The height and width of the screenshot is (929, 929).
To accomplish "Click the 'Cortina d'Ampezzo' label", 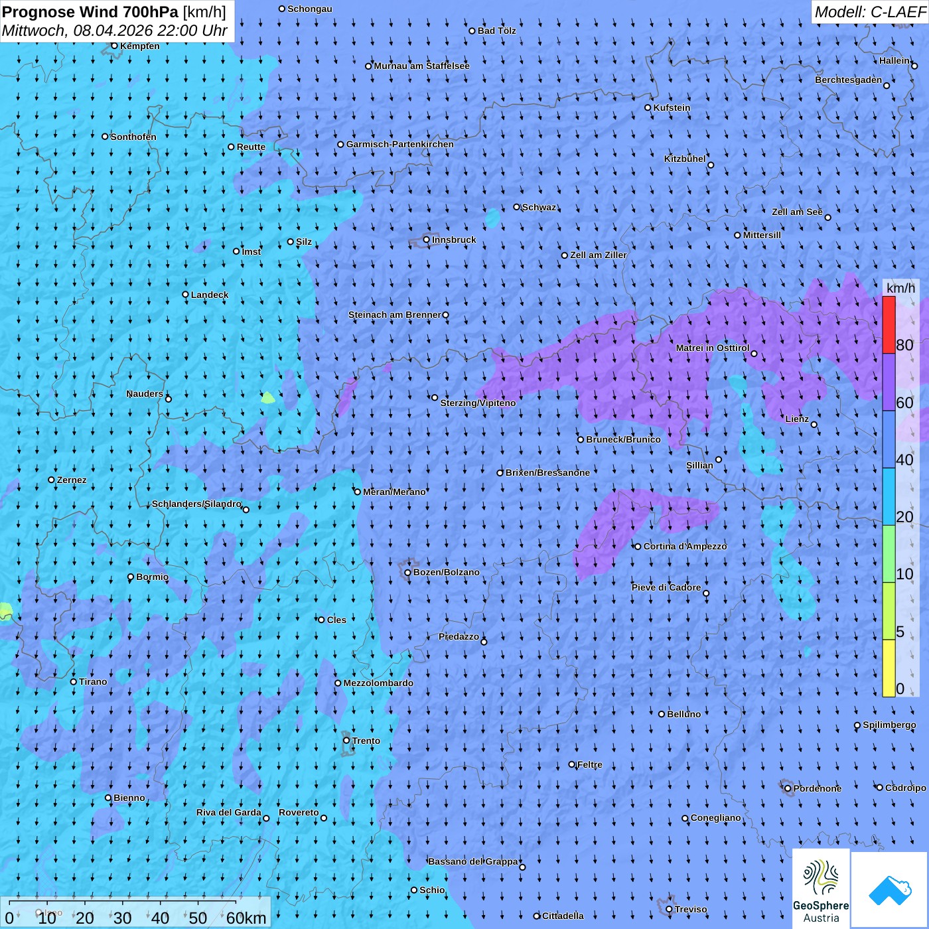I will click(x=685, y=546).
